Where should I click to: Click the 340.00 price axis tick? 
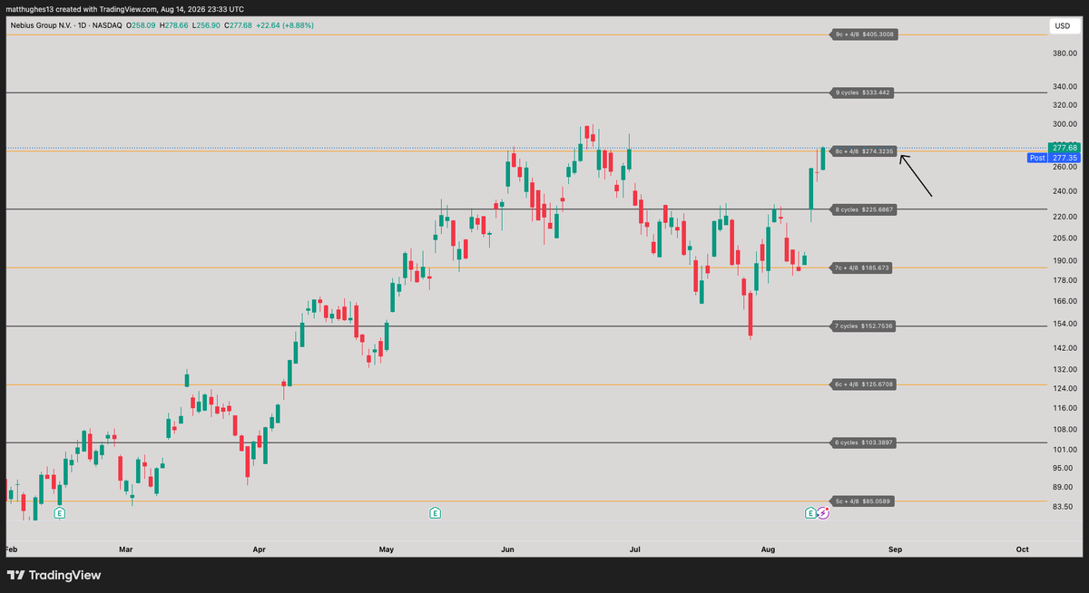coord(1064,87)
